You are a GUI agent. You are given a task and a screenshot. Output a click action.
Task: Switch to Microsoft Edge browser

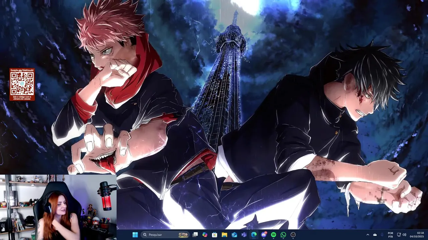click(254, 235)
